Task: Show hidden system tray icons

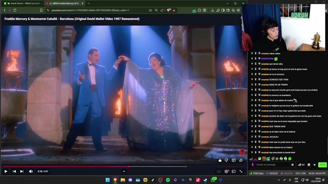Action: point(279,180)
